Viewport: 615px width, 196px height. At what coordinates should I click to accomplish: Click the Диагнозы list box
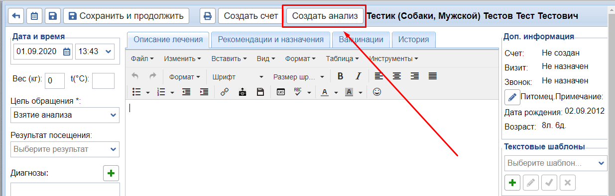coord(65,189)
